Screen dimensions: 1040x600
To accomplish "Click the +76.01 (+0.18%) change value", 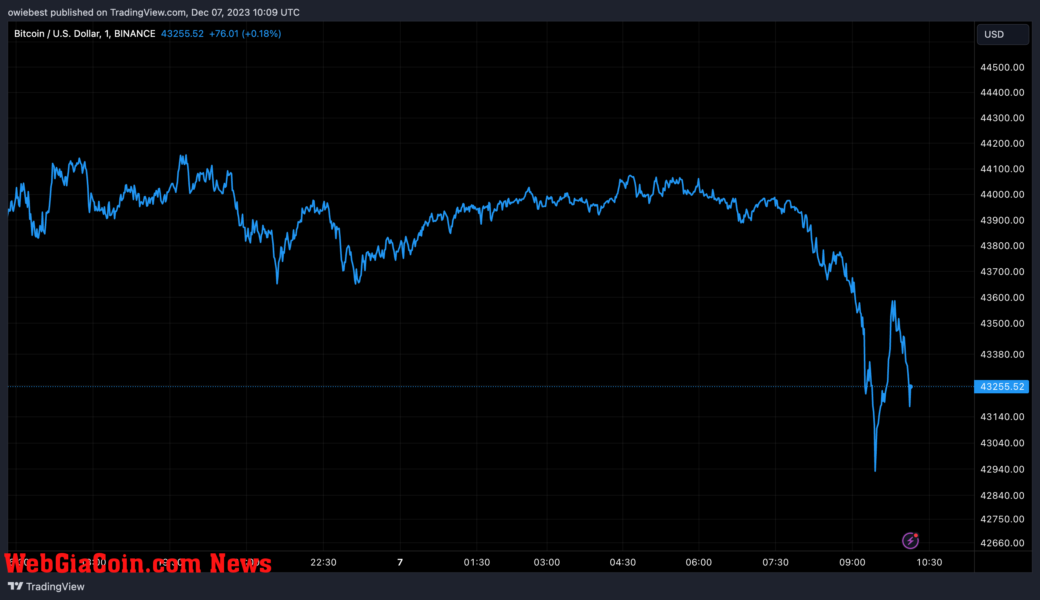I will [245, 34].
